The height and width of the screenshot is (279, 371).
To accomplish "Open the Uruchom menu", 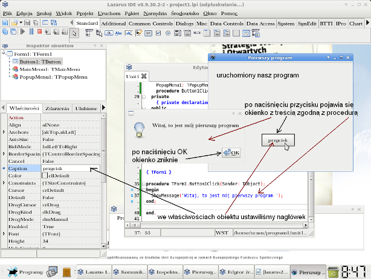I will click(109, 13).
